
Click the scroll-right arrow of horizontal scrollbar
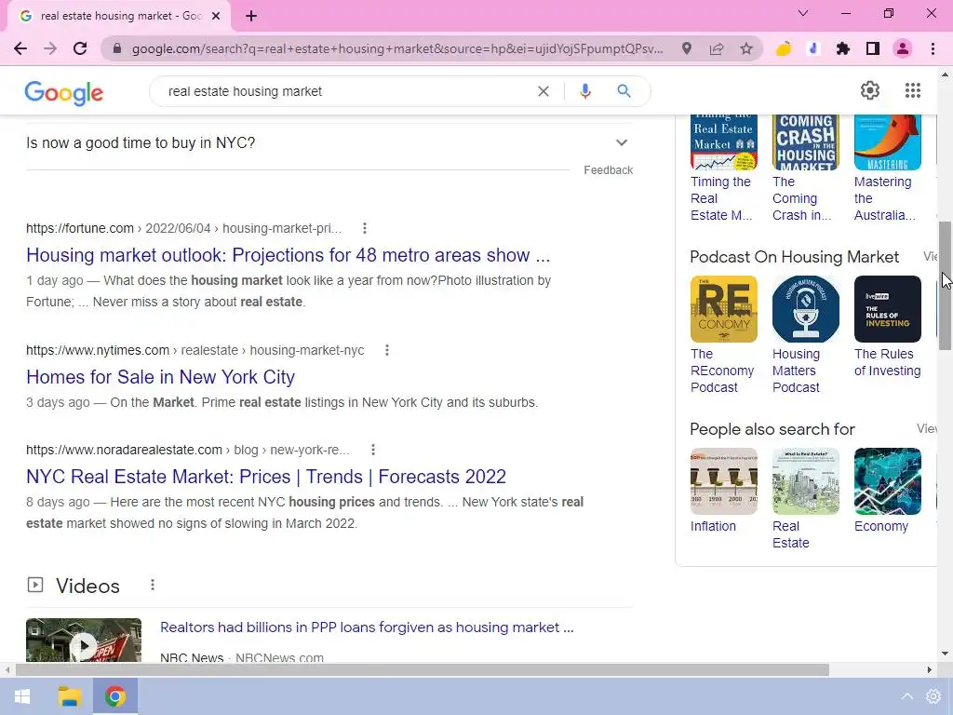[930, 670]
